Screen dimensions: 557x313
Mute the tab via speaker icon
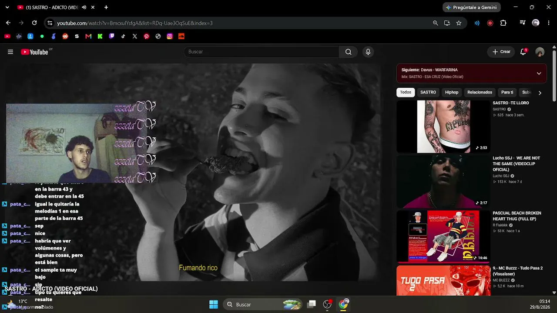84,7
